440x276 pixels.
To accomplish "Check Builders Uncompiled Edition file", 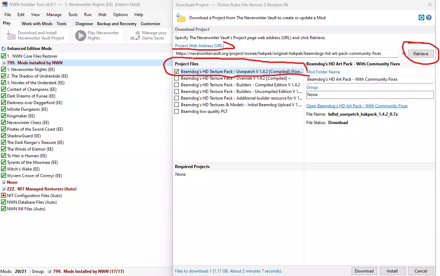I will coord(177,92).
